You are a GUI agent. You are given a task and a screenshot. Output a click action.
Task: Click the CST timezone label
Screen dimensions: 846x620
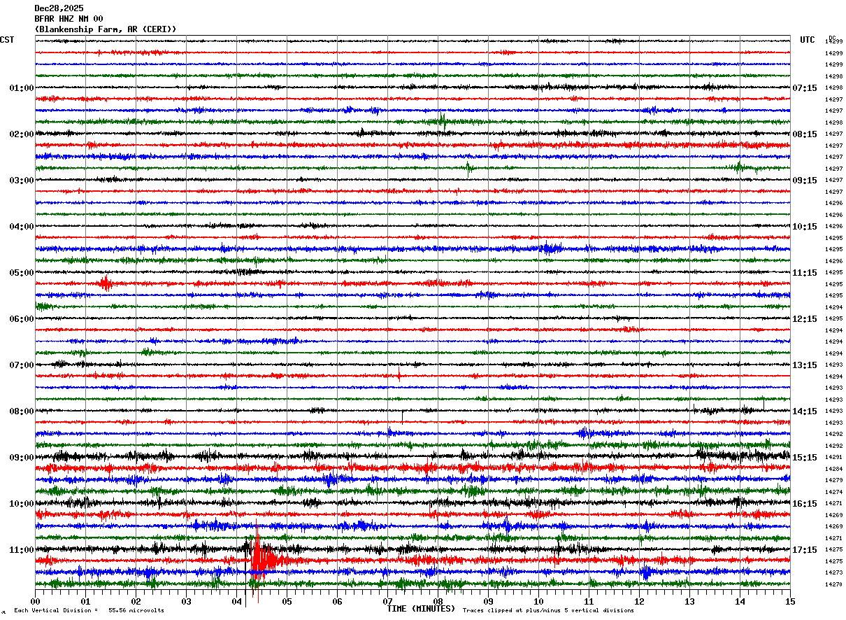[x=7, y=40]
